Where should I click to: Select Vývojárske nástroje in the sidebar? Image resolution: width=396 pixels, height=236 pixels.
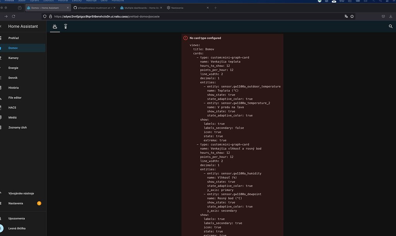[x=21, y=193]
